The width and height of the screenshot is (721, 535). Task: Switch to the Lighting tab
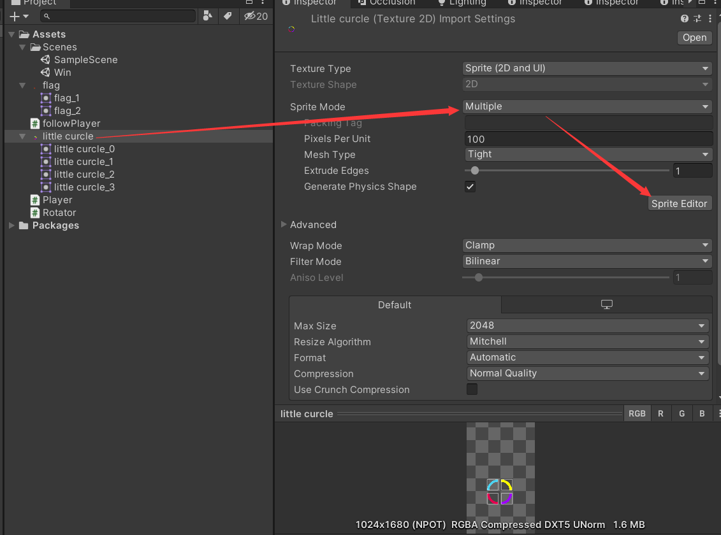click(x=462, y=3)
